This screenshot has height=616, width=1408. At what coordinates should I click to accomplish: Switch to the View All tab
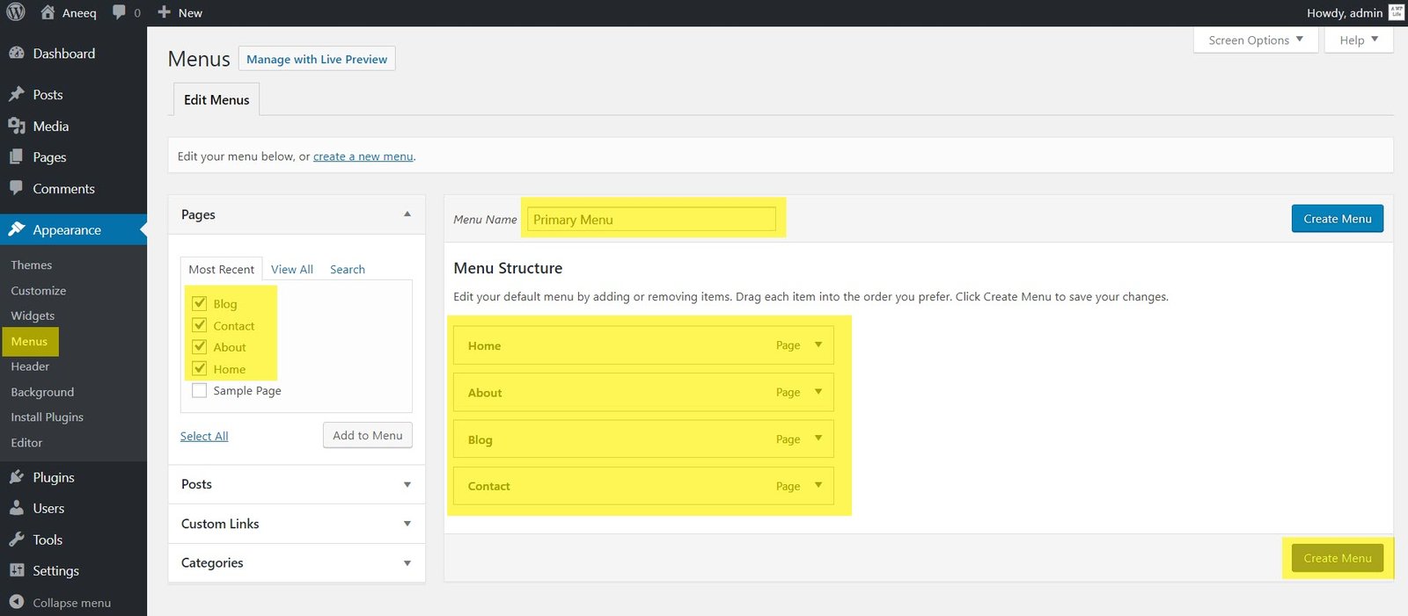click(x=291, y=270)
